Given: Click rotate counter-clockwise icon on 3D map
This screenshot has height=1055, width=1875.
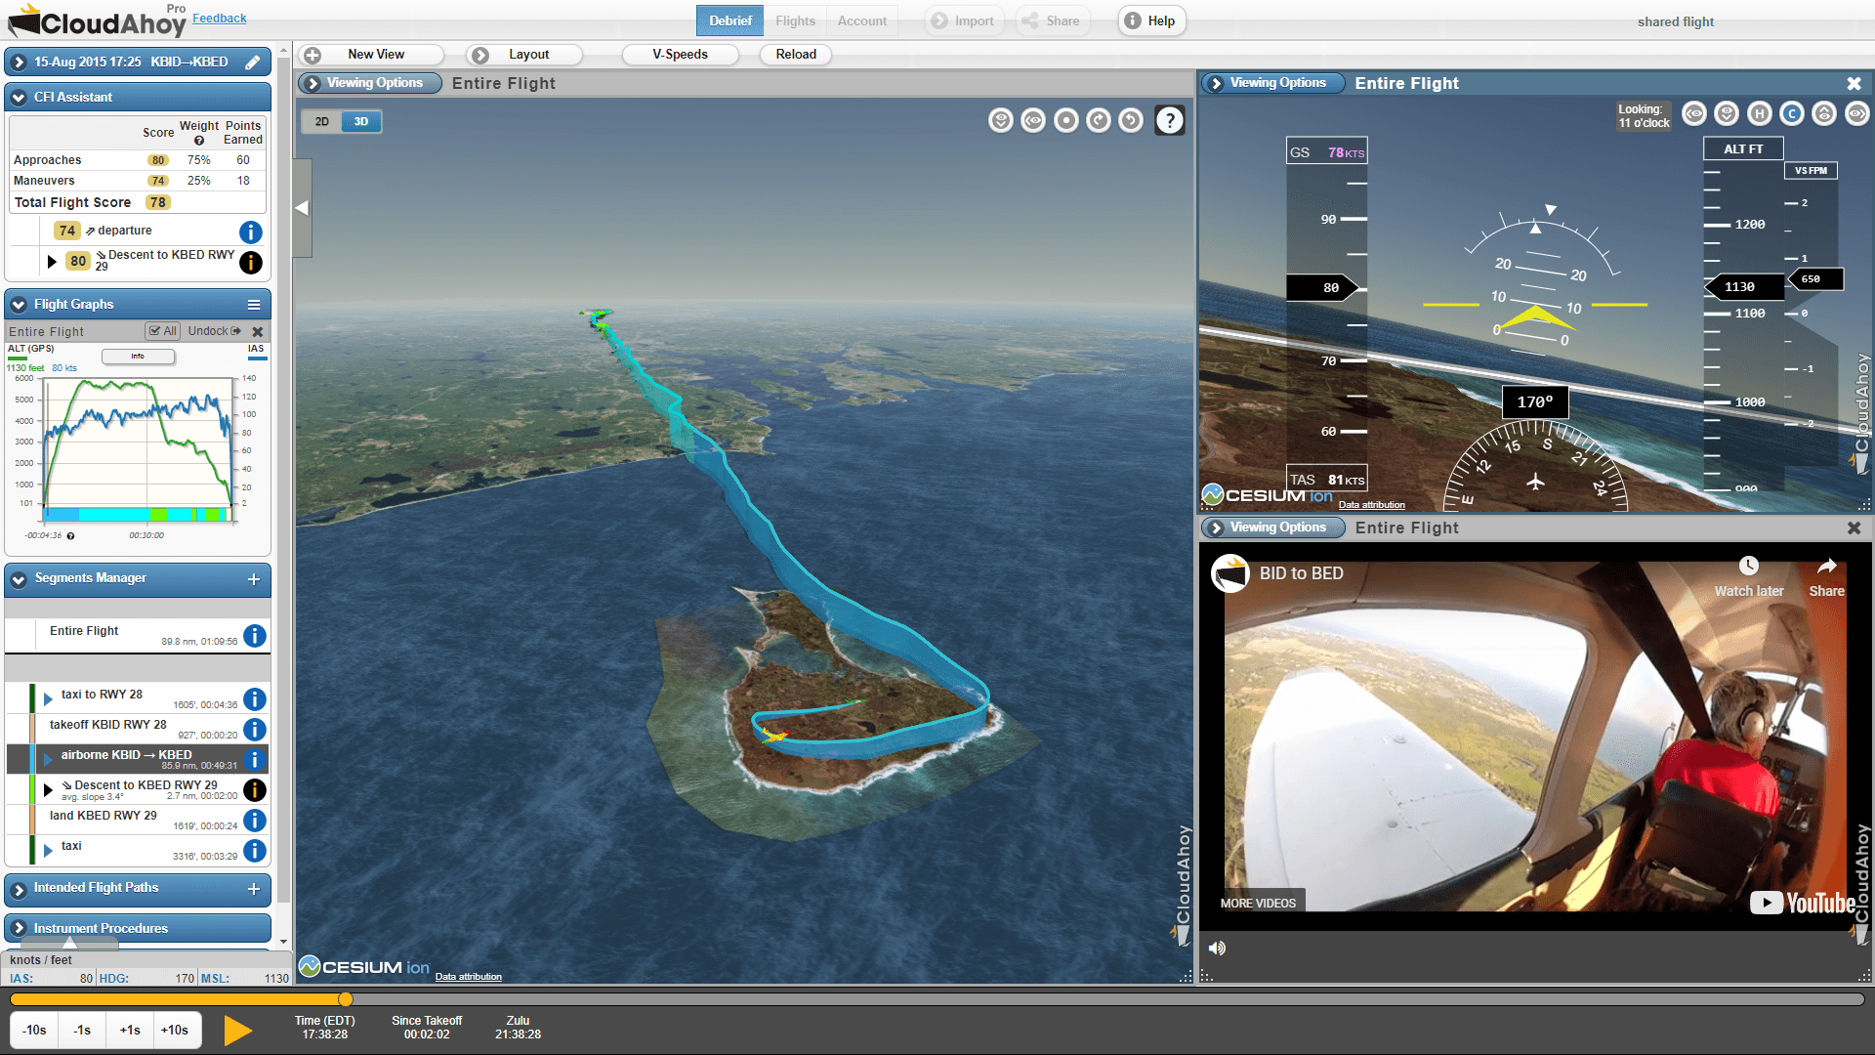Looking at the screenshot, I should [1131, 120].
